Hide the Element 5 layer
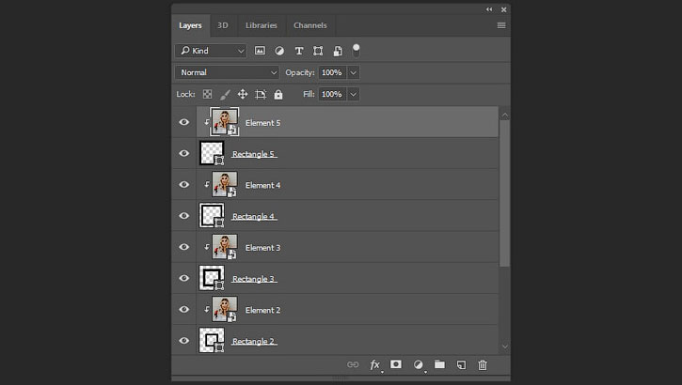Screen dimensions: 682x385 click(184, 122)
